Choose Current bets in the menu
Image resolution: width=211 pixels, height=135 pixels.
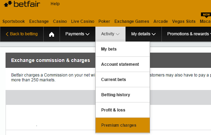coord(123,80)
